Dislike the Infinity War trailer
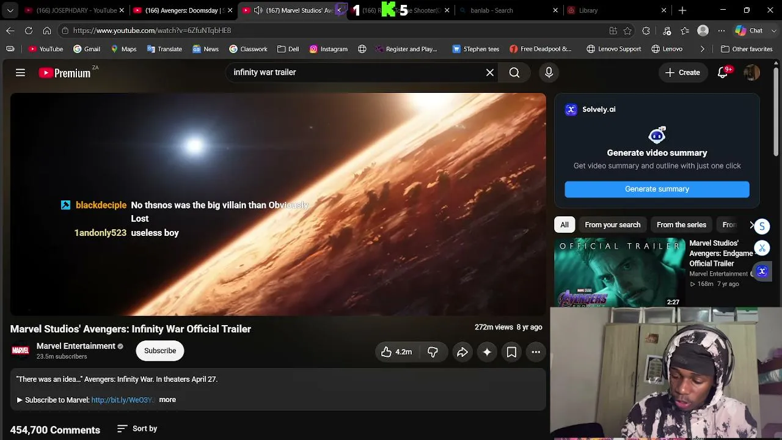This screenshot has height=440, width=782. pyautogui.click(x=433, y=352)
